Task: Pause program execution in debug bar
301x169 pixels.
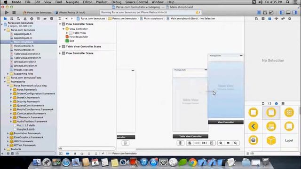Action: [x=75, y=154]
